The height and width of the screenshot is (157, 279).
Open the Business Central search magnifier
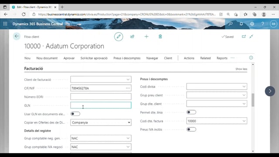231,24
